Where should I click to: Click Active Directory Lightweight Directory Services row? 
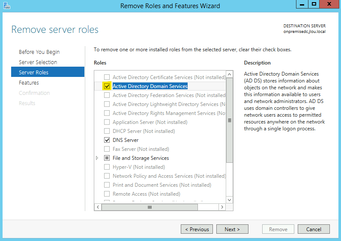(x=160, y=104)
